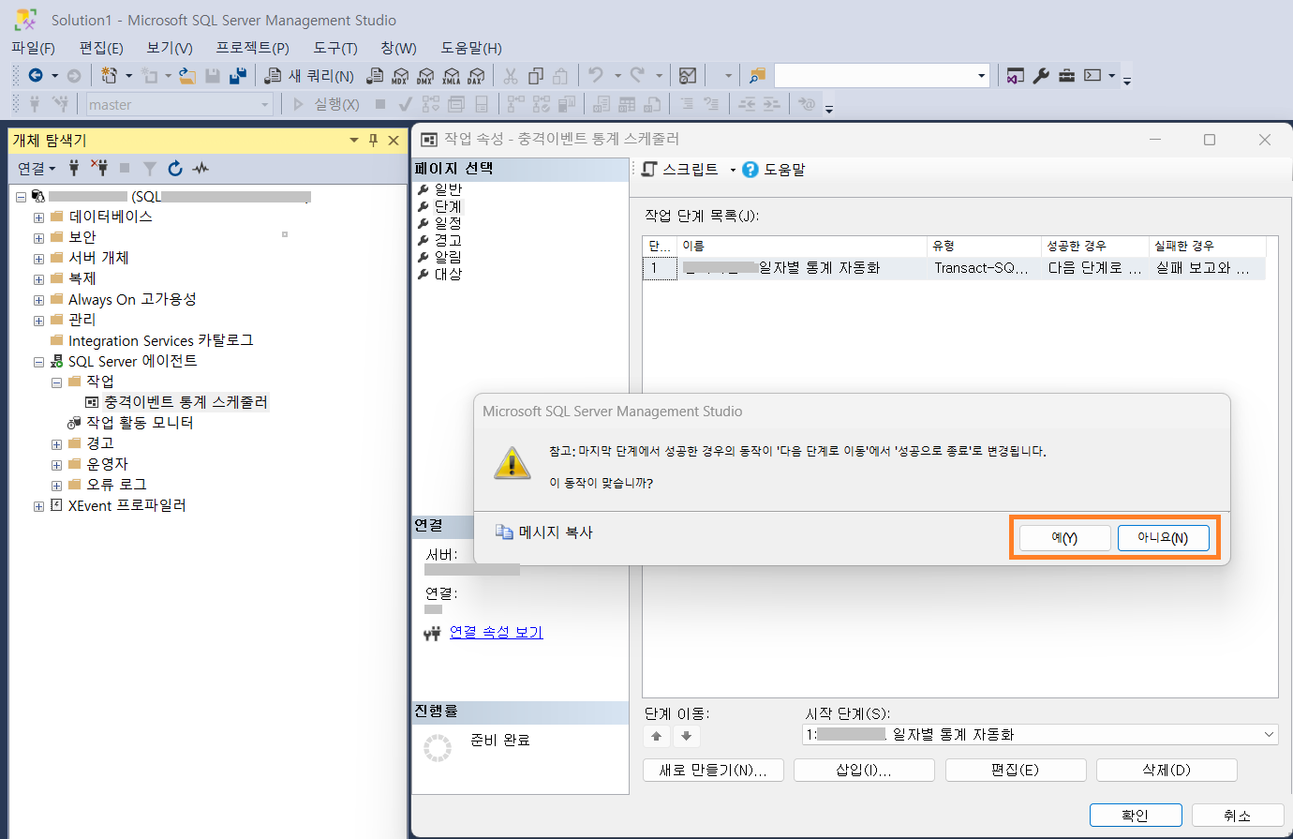Click the MDX query icon
This screenshot has height=839, width=1293.
tap(400, 76)
